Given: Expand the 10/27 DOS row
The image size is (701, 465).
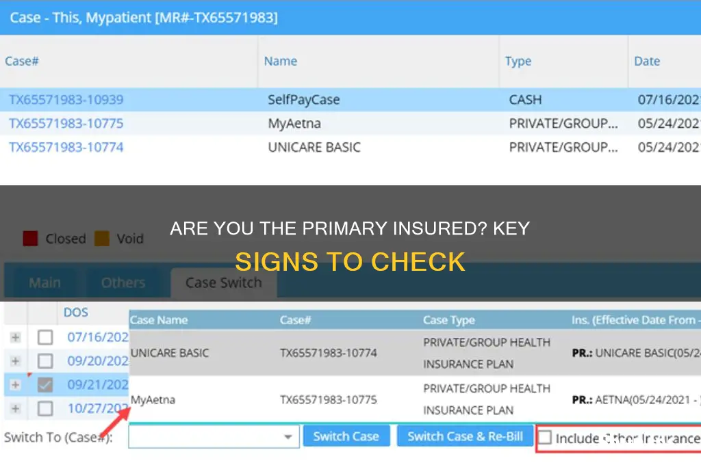Looking at the screenshot, I should [16, 408].
